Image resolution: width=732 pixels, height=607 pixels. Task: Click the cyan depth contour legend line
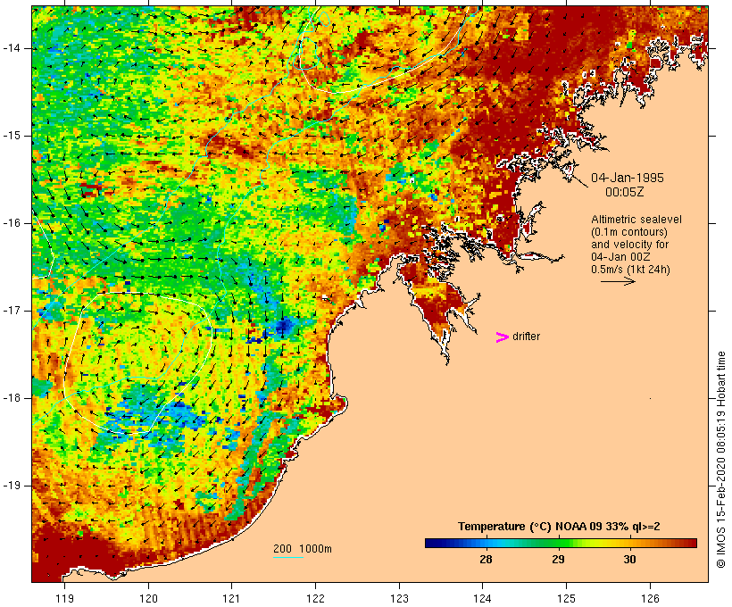(288, 557)
